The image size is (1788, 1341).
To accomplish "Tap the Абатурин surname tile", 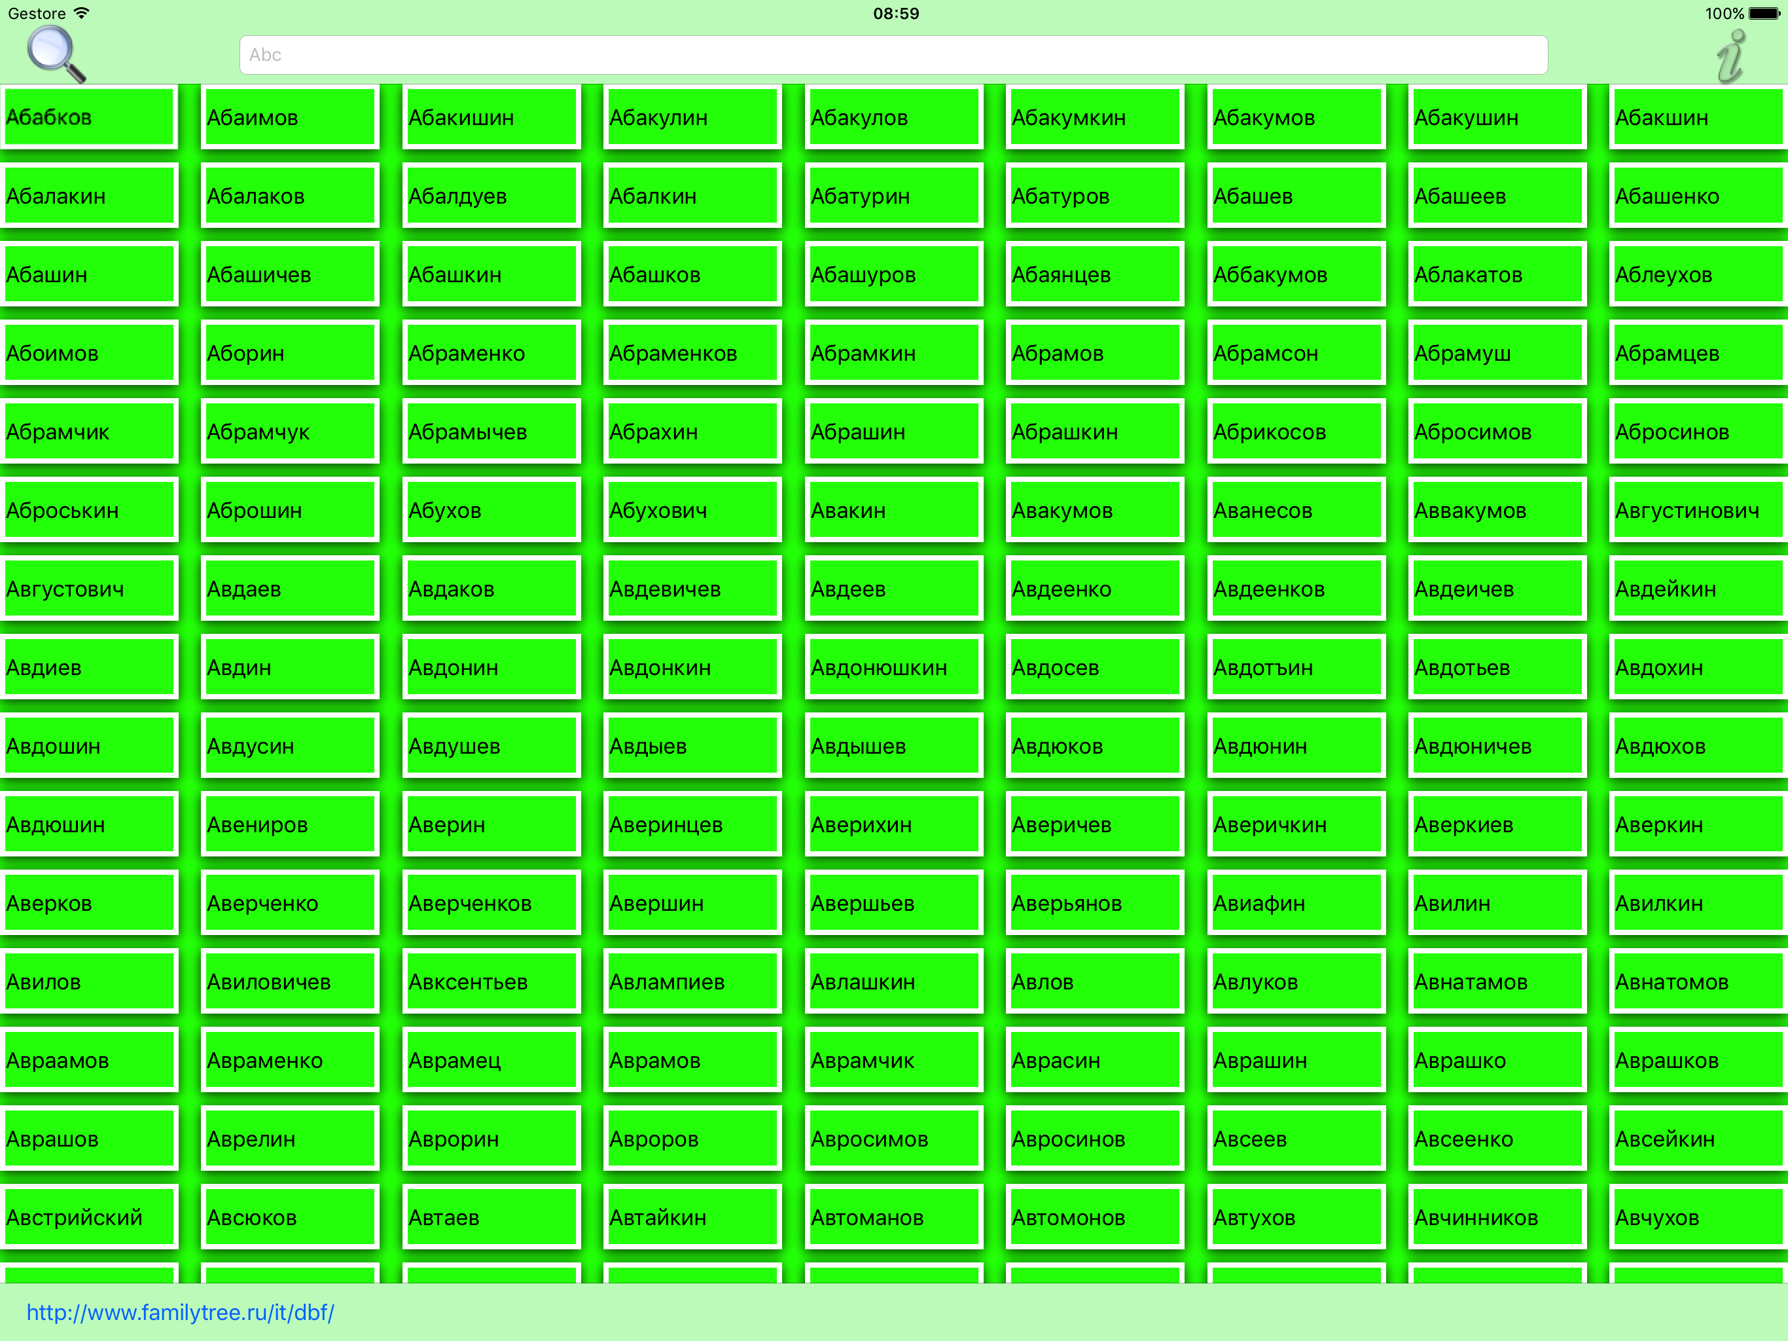I will pos(893,196).
